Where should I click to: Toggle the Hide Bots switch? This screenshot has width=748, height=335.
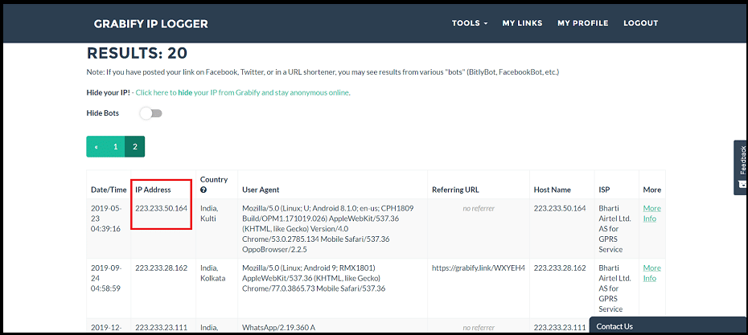coord(151,113)
